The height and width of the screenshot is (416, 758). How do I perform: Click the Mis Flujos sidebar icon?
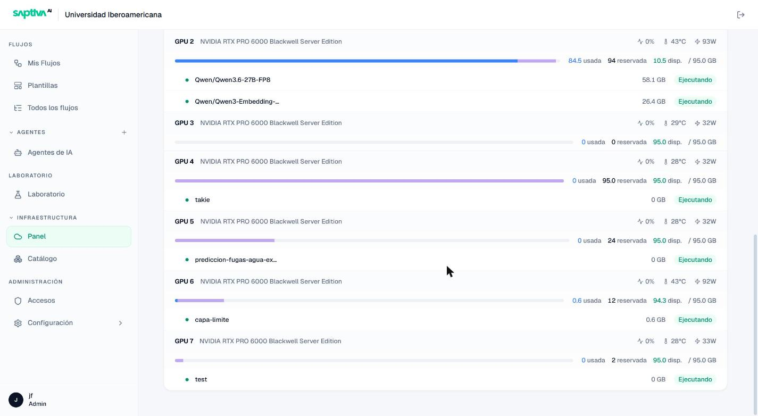tap(18, 63)
